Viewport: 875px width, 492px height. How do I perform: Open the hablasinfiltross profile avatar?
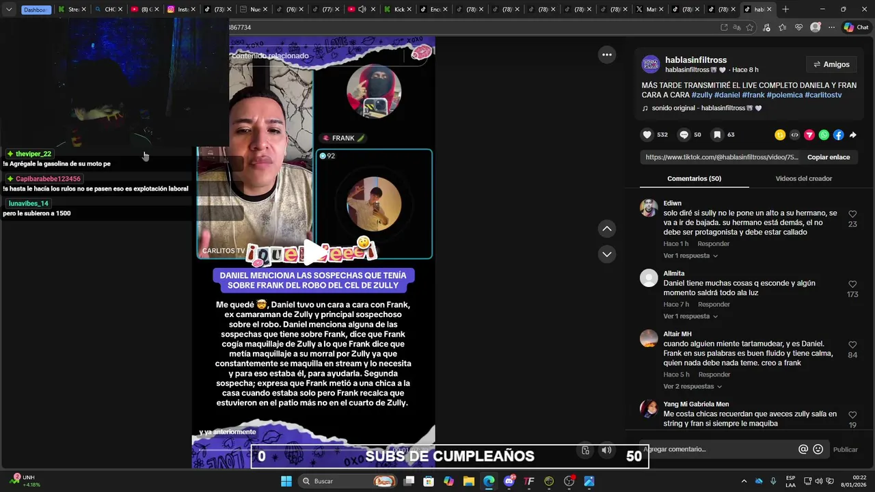pos(651,64)
